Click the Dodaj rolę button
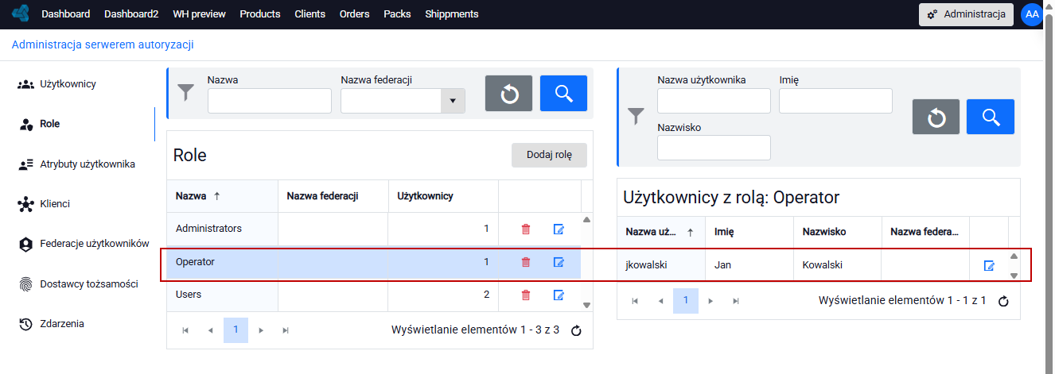Image resolution: width=1055 pixels, height=374 pixels. click(549, 155)
